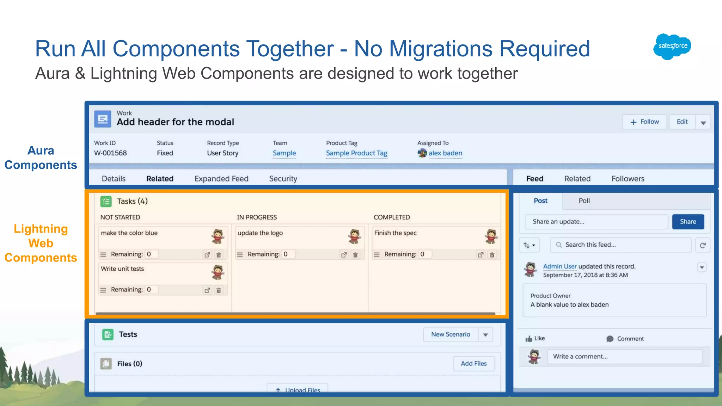The width and height of the screenshot is (722, 406).
Task: Open 'update the logo' task externally
Action: pyautogui.click(x=344, y=255)
